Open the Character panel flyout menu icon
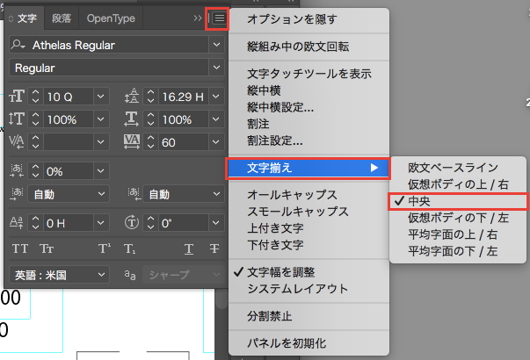The height and width of the screenshot is (360, 530). [217, 18]
